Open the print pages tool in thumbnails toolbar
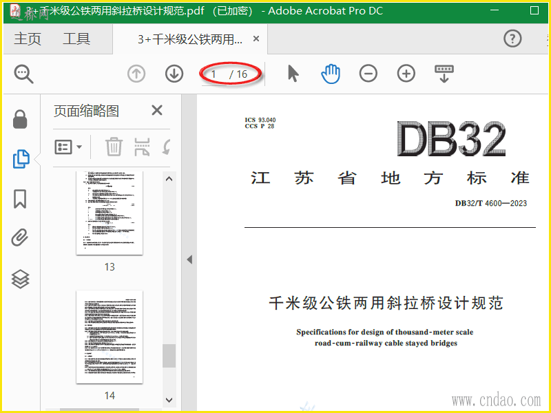 [x=143, y=147]
